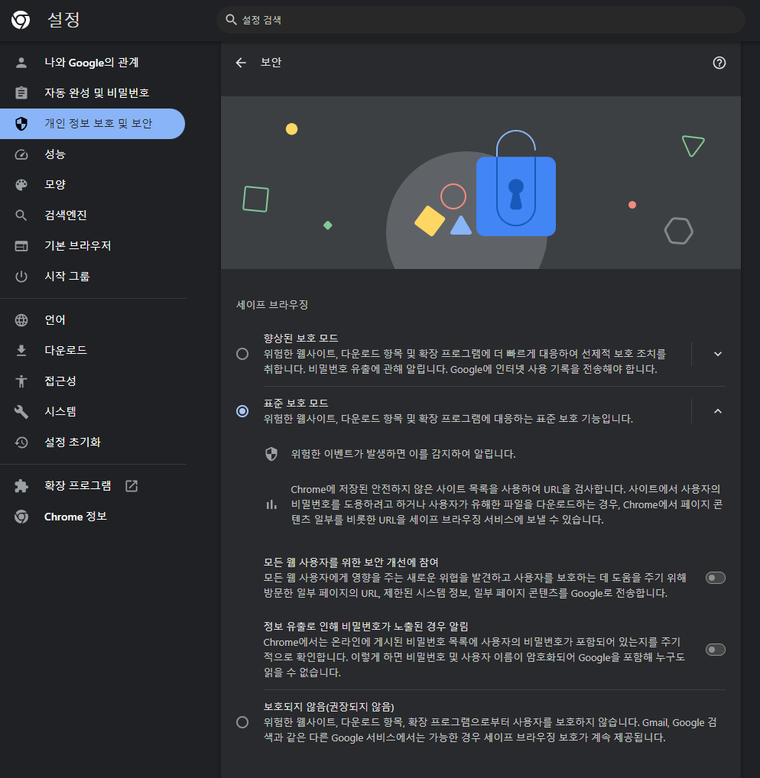Open the 설정 초기화 page

93,442
